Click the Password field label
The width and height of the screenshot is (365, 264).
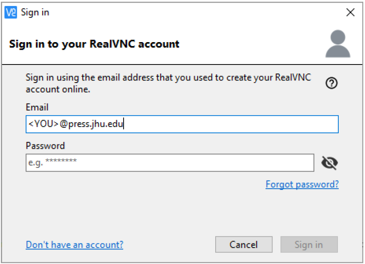[45, 146]
